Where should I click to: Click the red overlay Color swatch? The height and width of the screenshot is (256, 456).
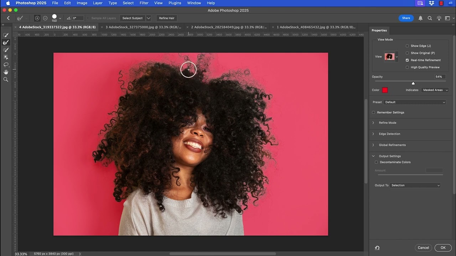(x=385, y=90)
